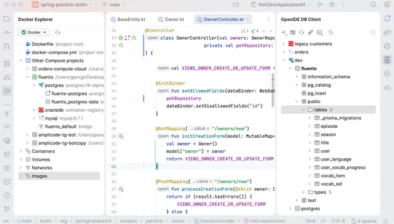This screenshot has width=394, height=224.
Task: Select the Docker Explorer sidebar icon
Action: point(7,91)
